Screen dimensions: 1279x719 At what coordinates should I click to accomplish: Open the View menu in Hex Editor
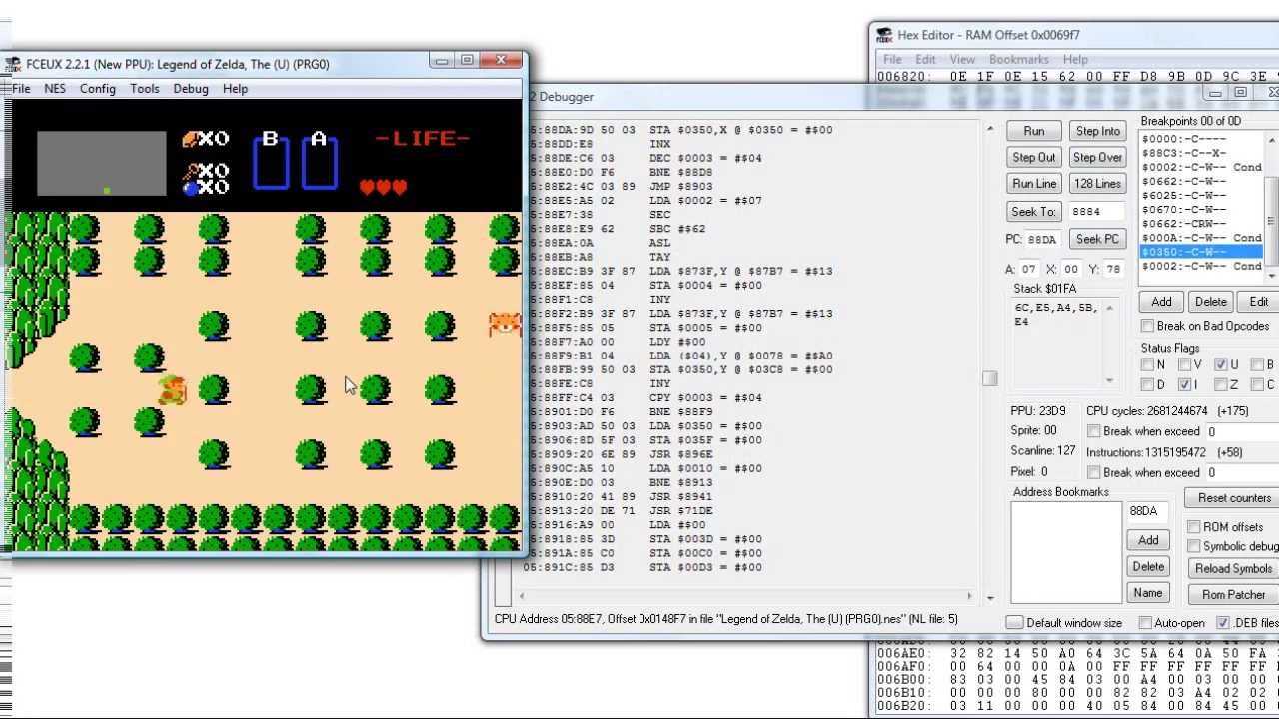962,60
